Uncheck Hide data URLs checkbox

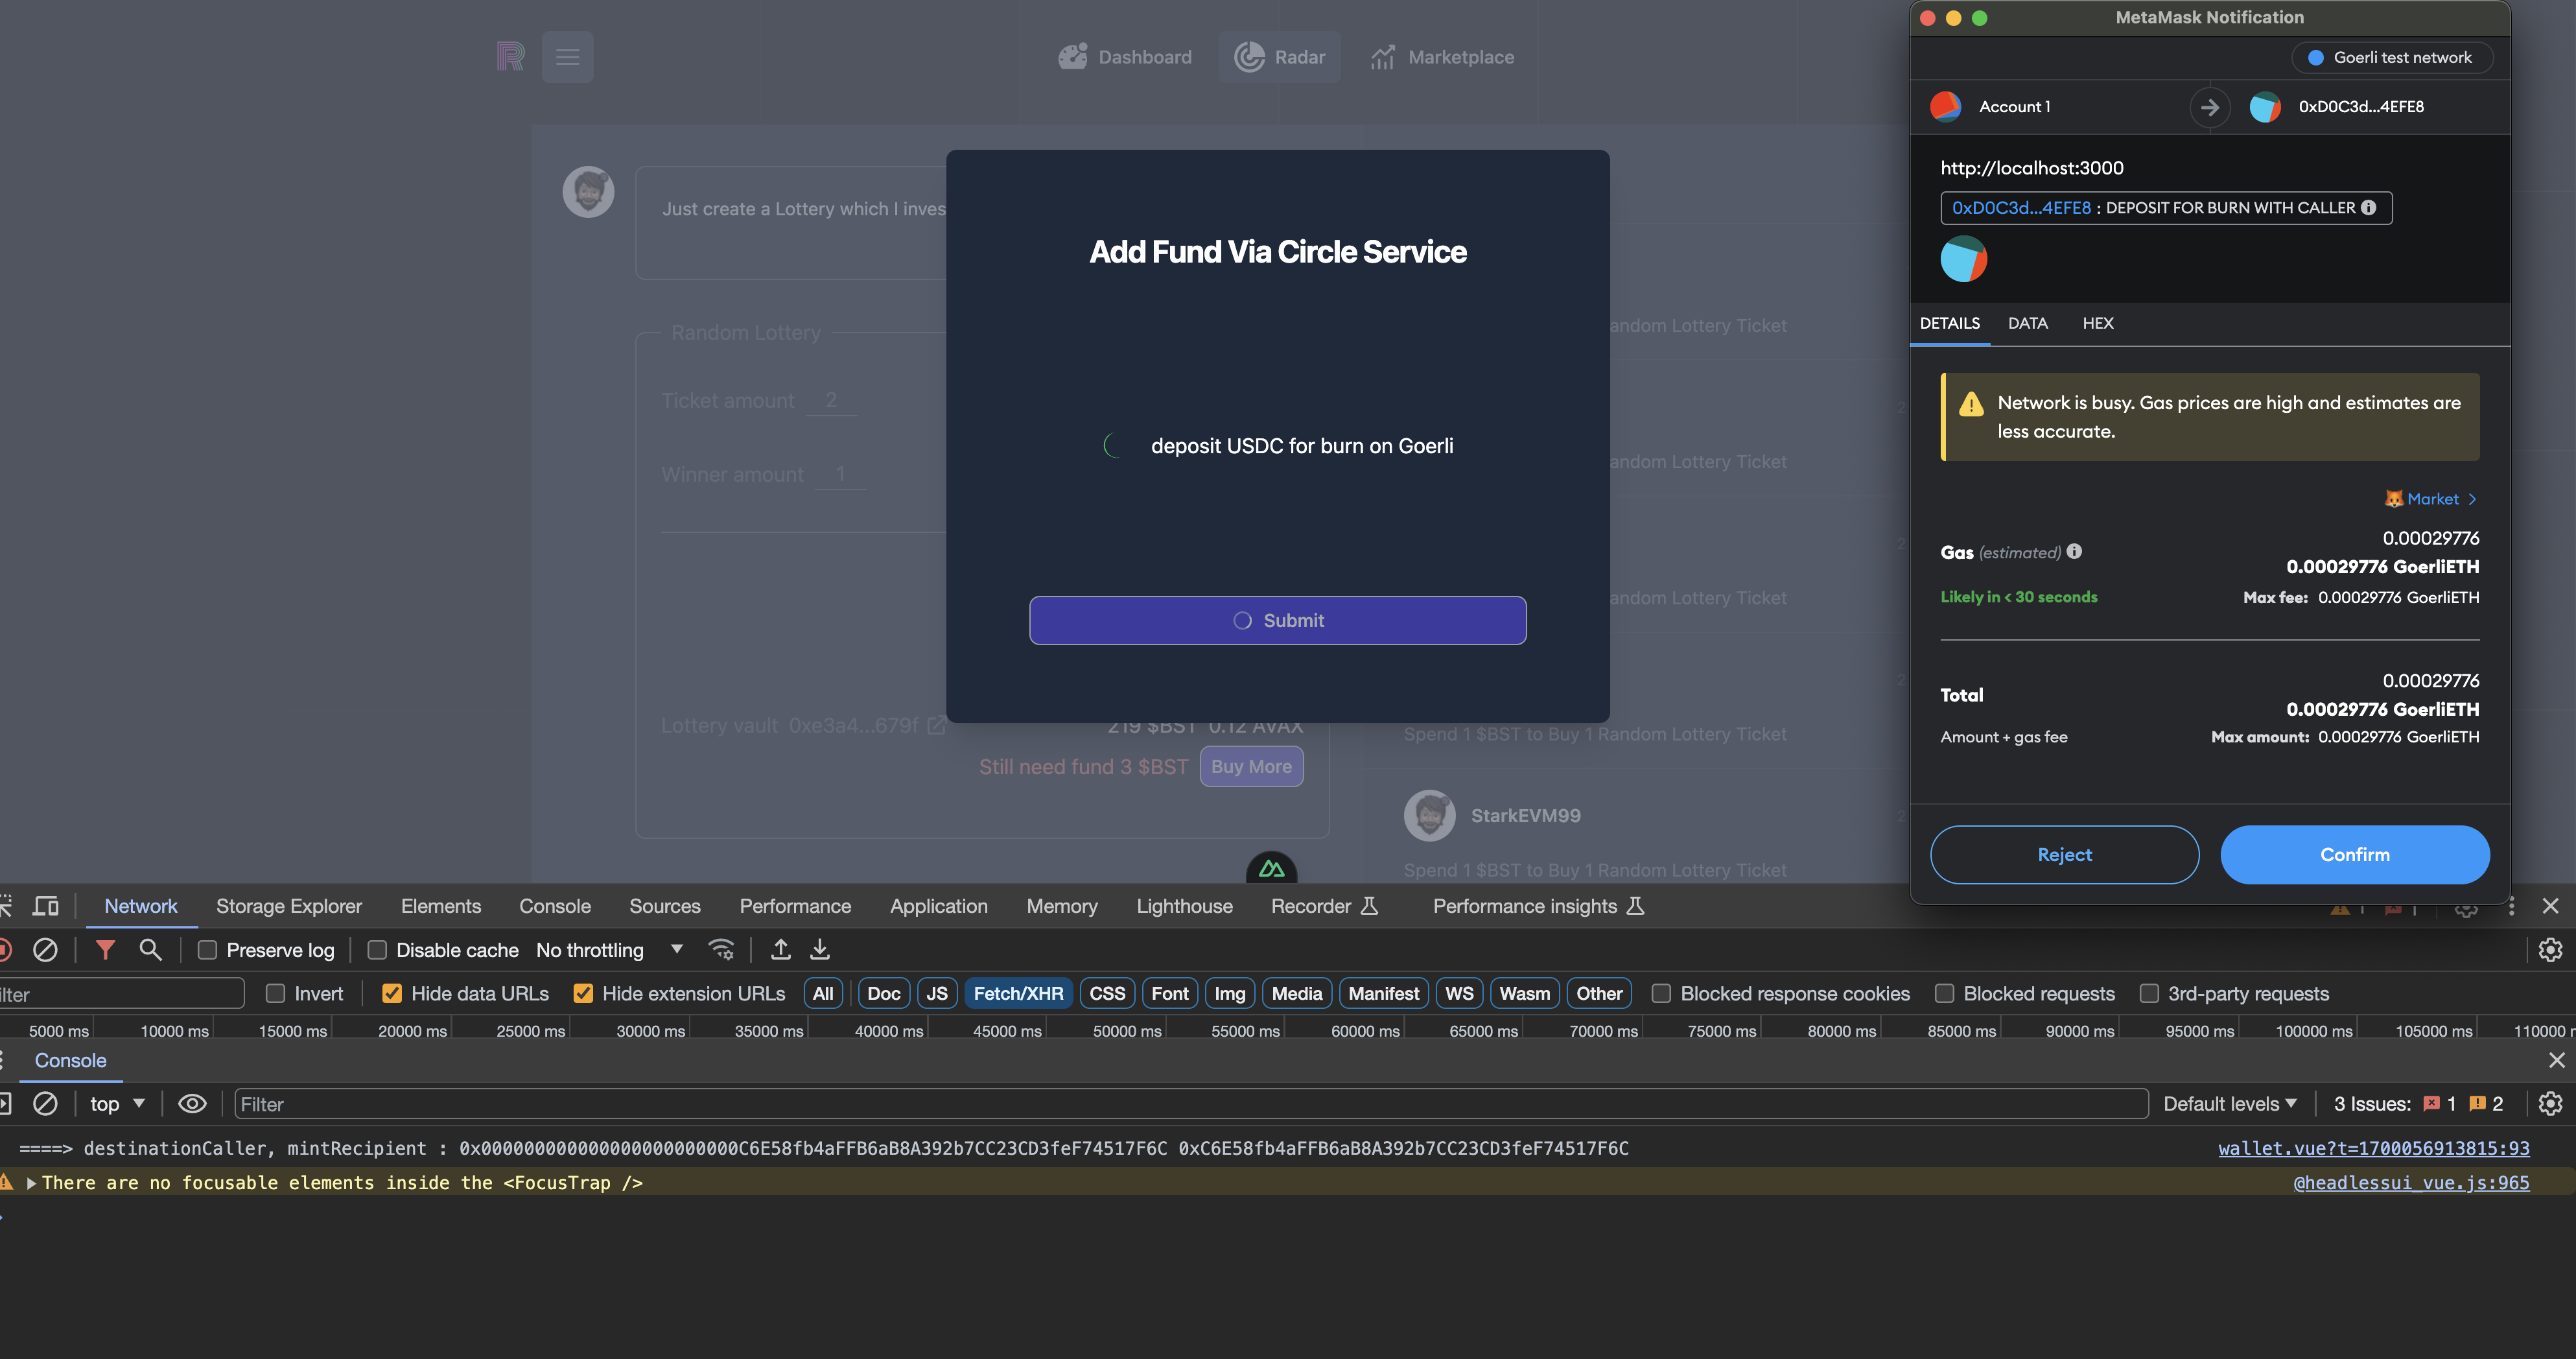click(392, 993)
